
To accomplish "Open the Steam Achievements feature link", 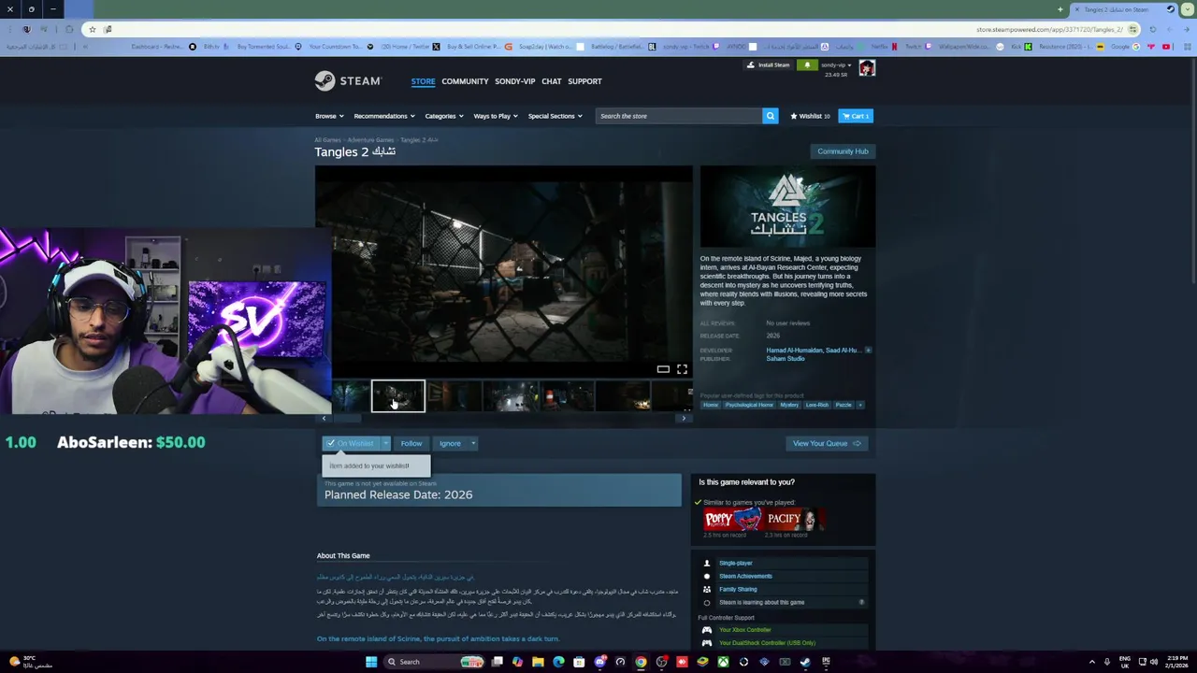I will 745,576.
